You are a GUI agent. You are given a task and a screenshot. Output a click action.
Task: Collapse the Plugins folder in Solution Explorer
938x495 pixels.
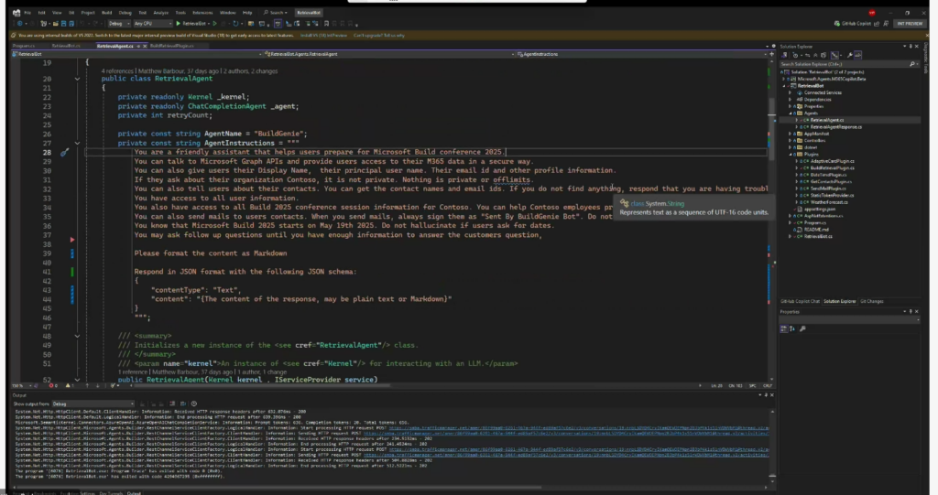791,155
